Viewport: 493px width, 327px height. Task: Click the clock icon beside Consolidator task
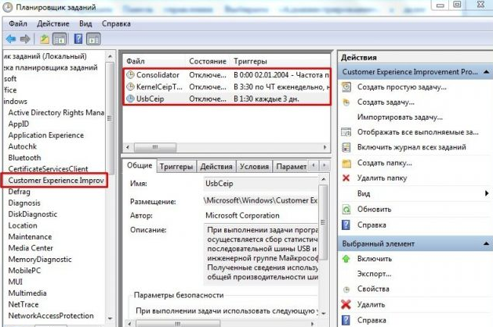(x=130, y=74)
